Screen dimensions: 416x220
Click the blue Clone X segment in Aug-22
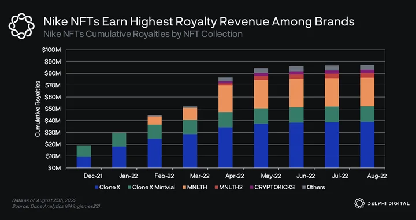tap(367, 145)
